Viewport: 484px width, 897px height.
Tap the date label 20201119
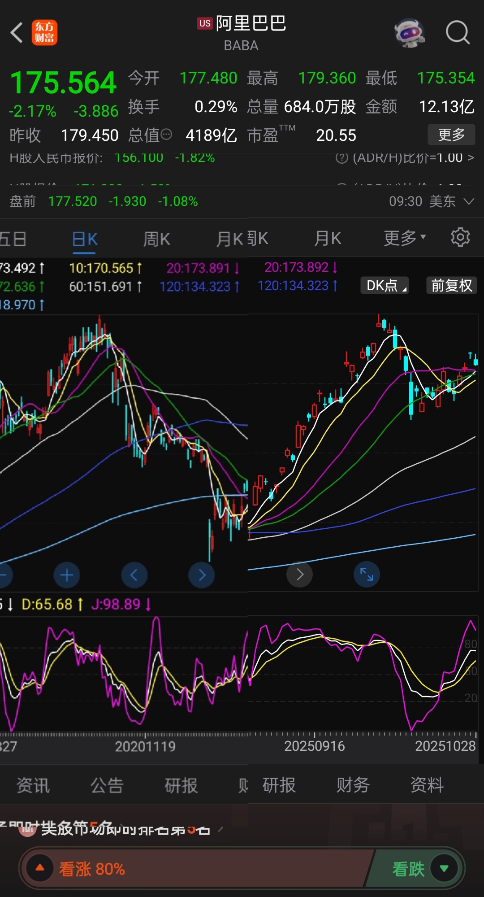[x=145, y=746]
